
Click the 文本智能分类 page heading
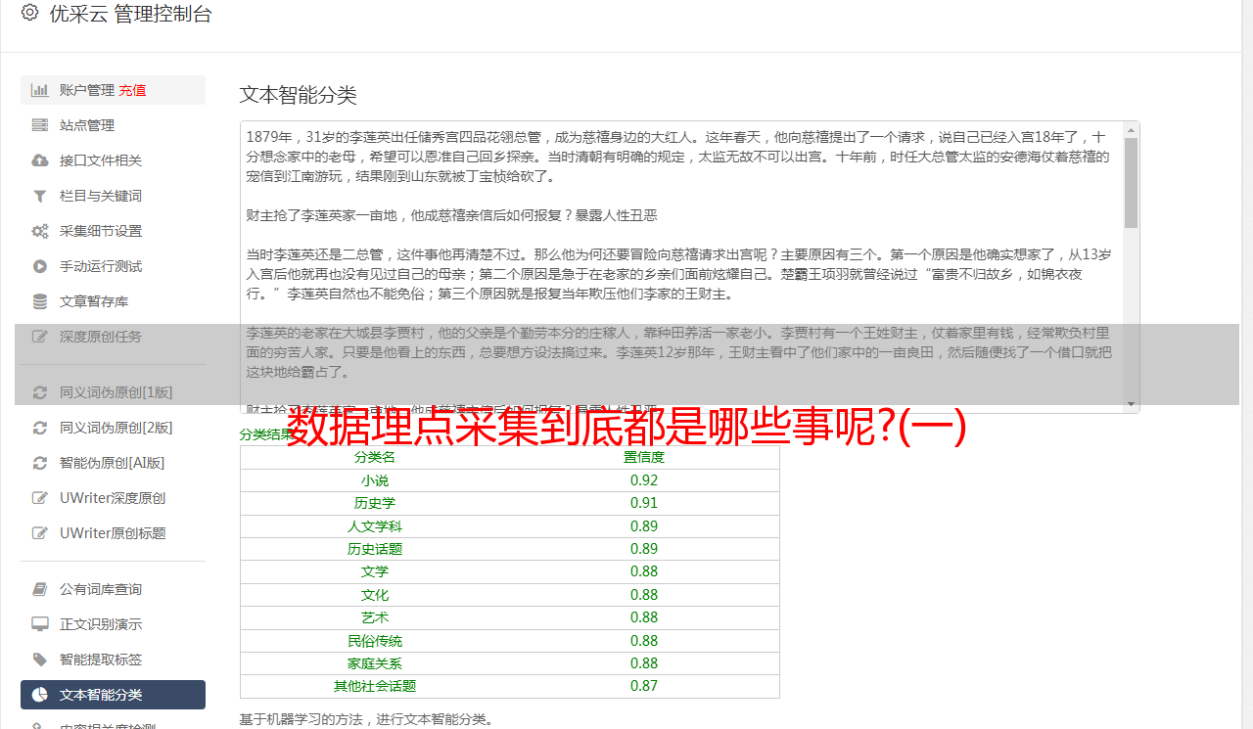click(299, 95)
